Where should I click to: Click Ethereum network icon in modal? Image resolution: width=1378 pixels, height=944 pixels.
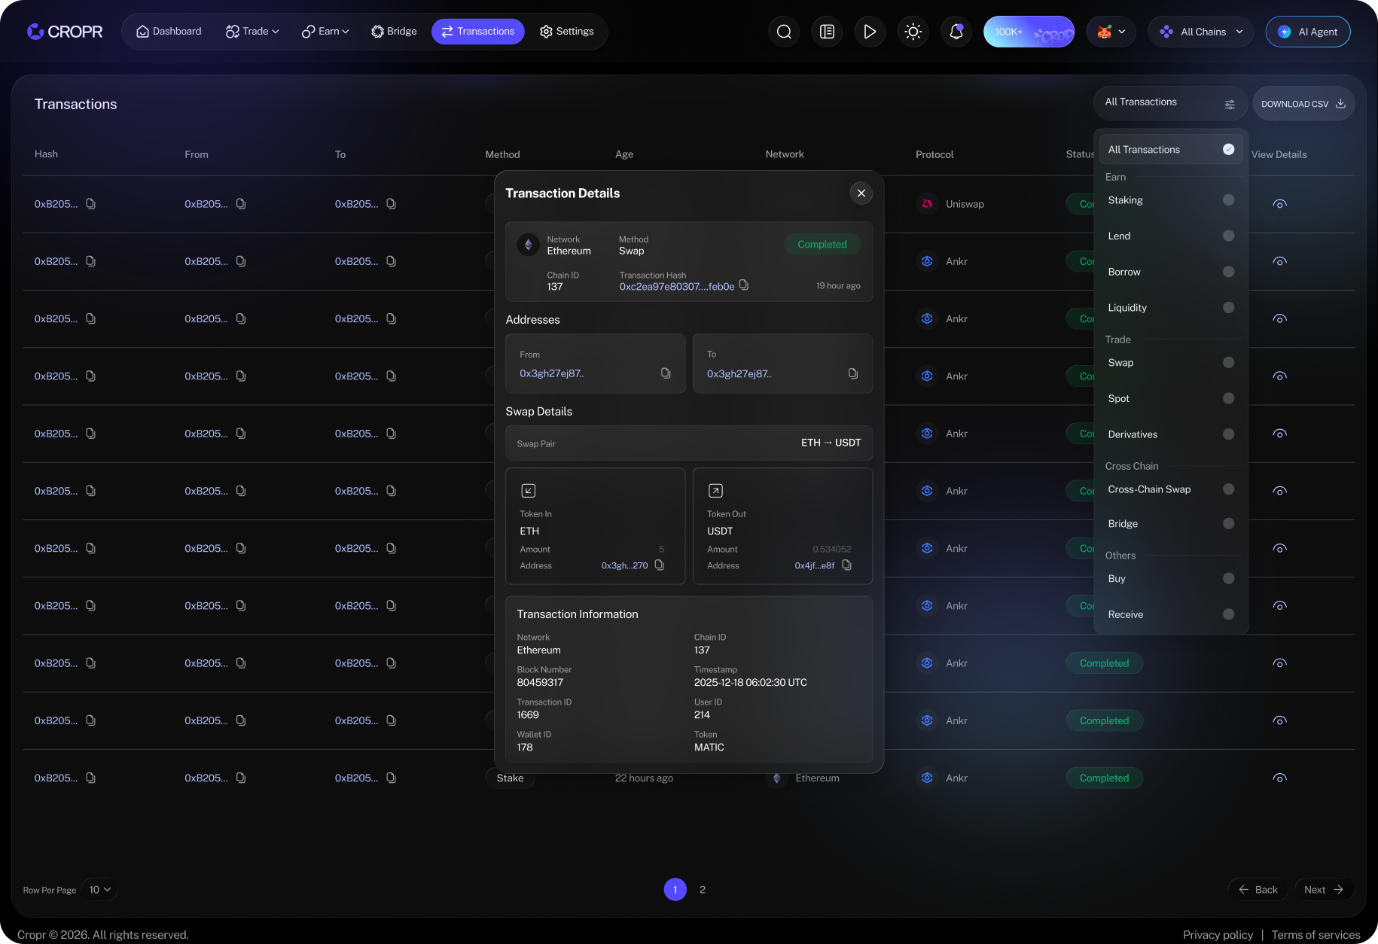(529, 245)
